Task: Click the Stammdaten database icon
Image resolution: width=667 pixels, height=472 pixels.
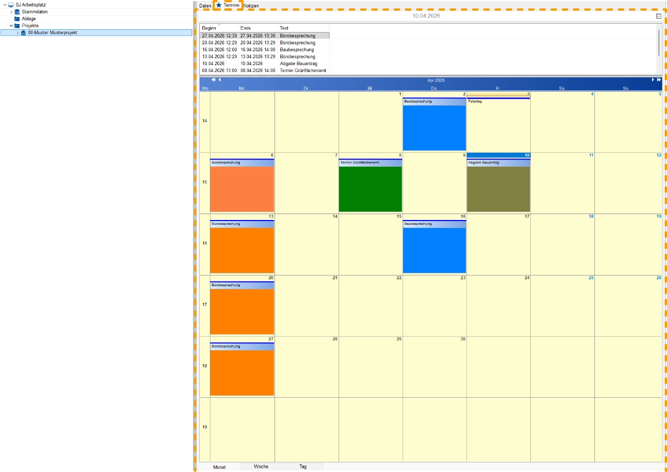Action: [17, 12]
